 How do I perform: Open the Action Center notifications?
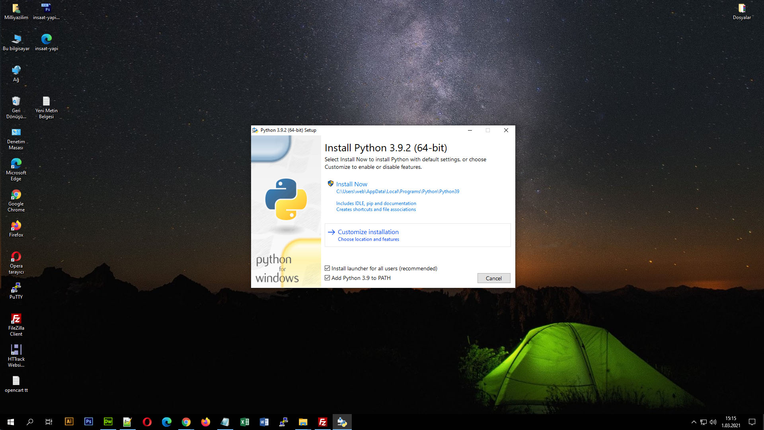click(x=752, y=422)
